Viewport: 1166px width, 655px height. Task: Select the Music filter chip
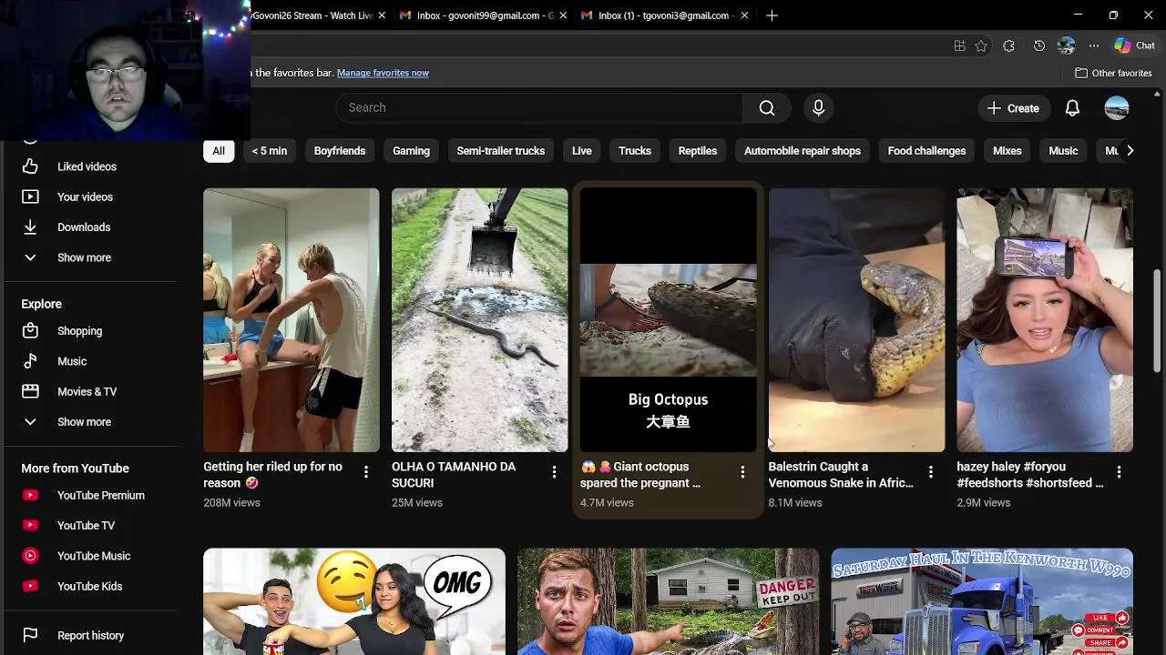coord(1063,151)
